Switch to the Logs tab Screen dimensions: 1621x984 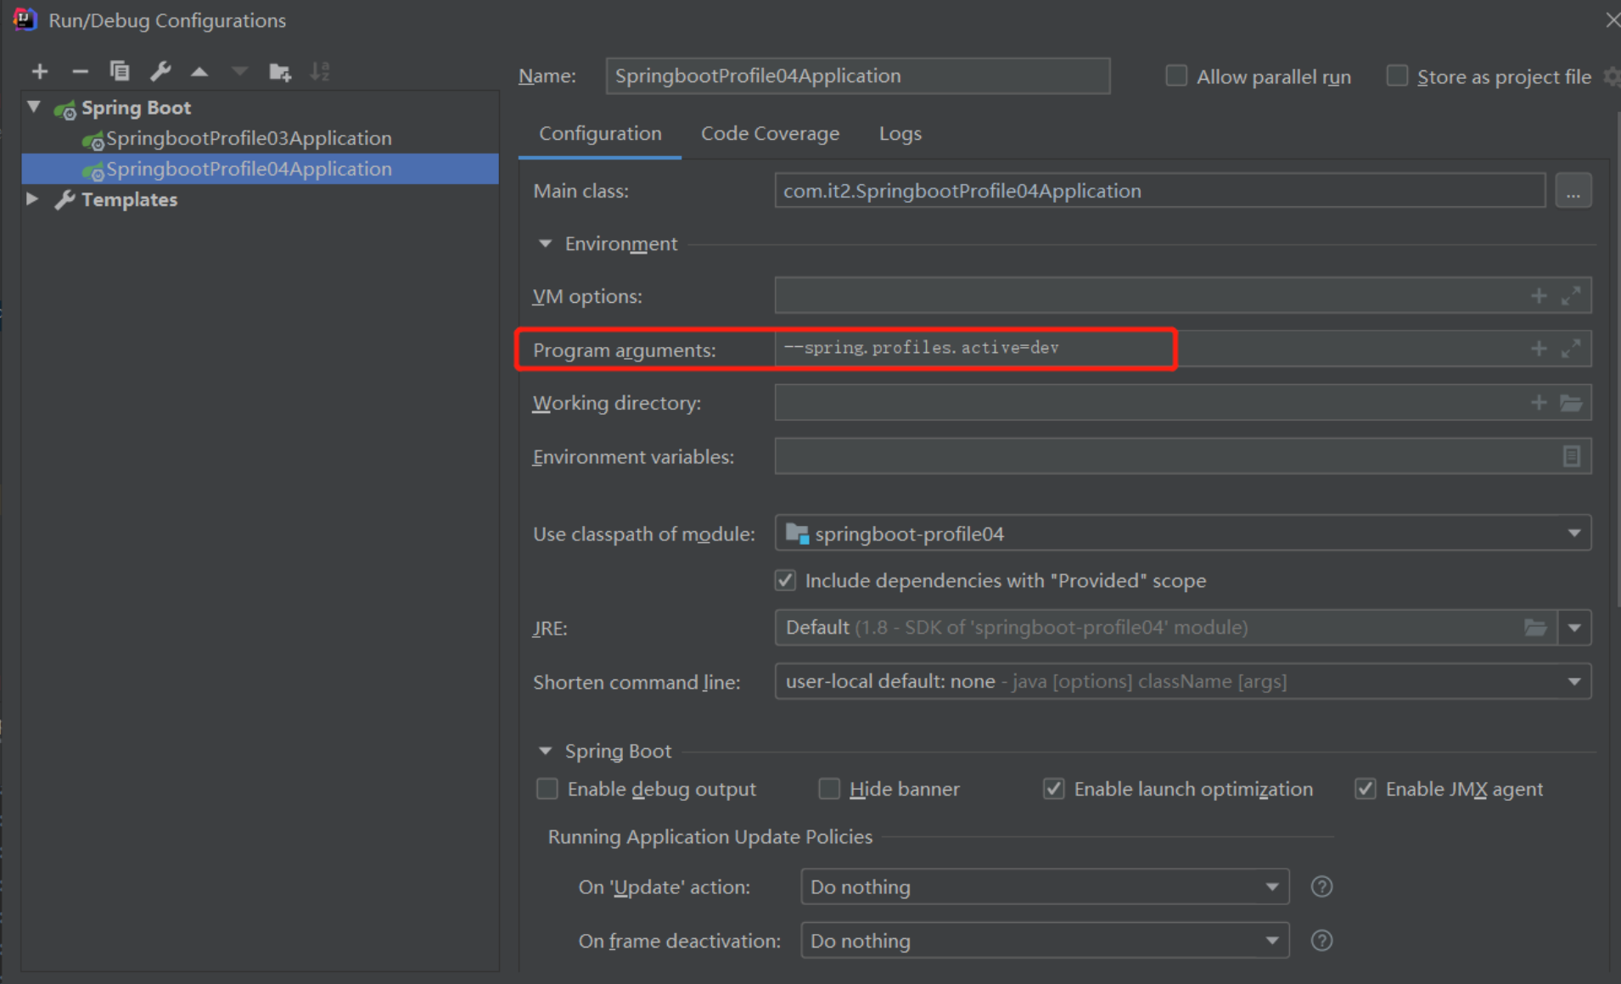(x=900, y=134)
